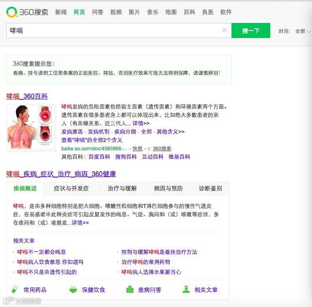This screenshot has width=312, height=307.
Task: Go to the 百科 search category
Action: (189, 12)
